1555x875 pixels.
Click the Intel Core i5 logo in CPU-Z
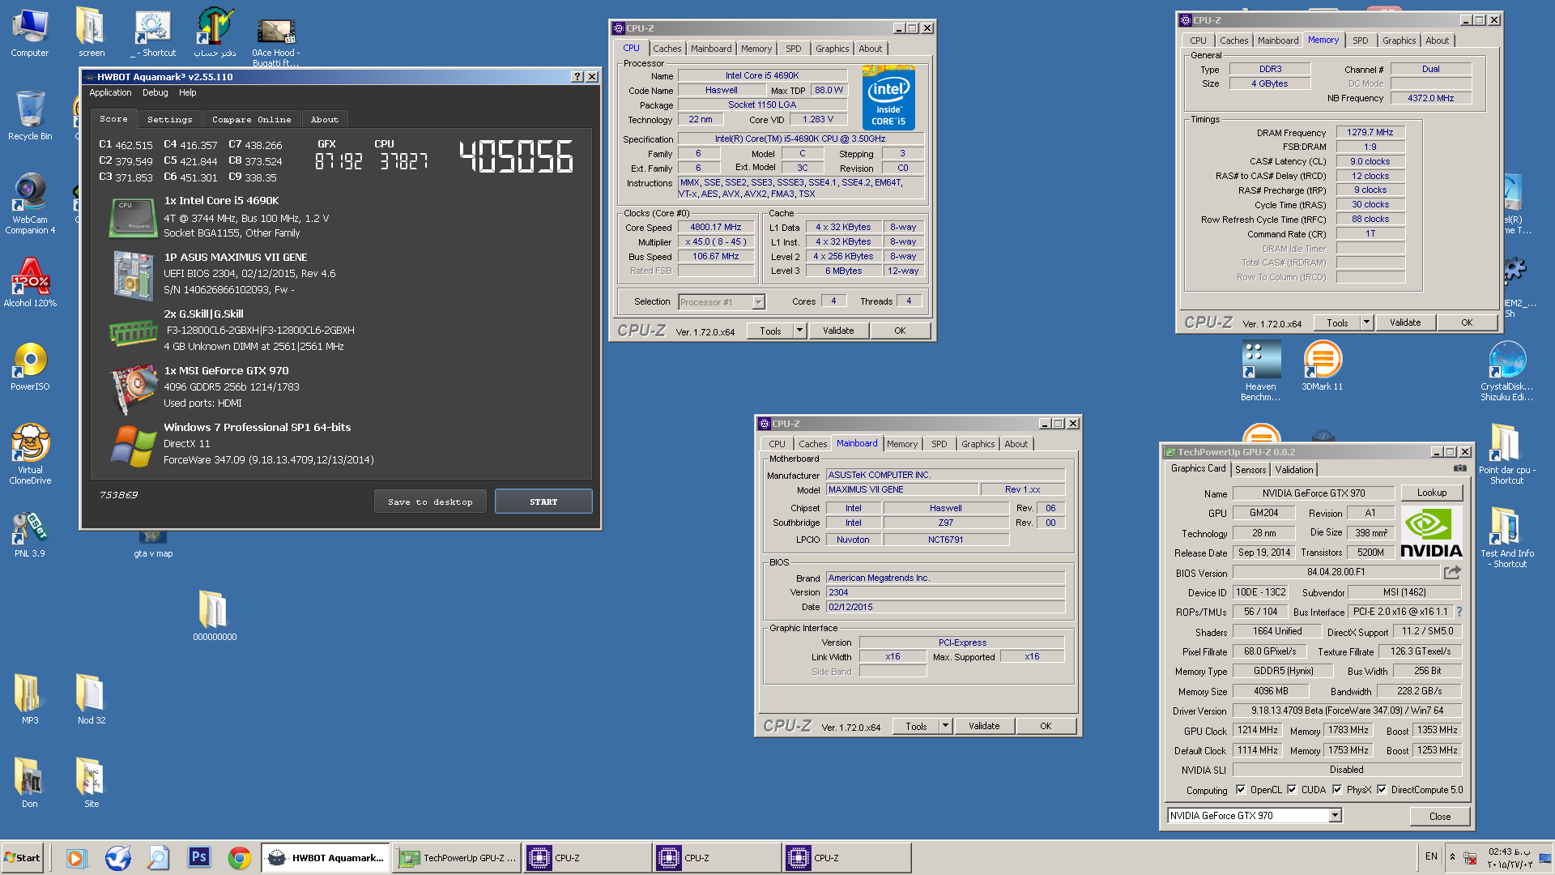point(888,98)
